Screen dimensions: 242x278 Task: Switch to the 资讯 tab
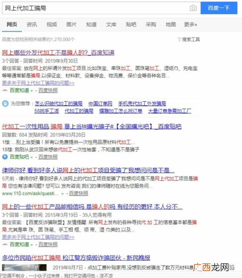[x=32, y=25]
